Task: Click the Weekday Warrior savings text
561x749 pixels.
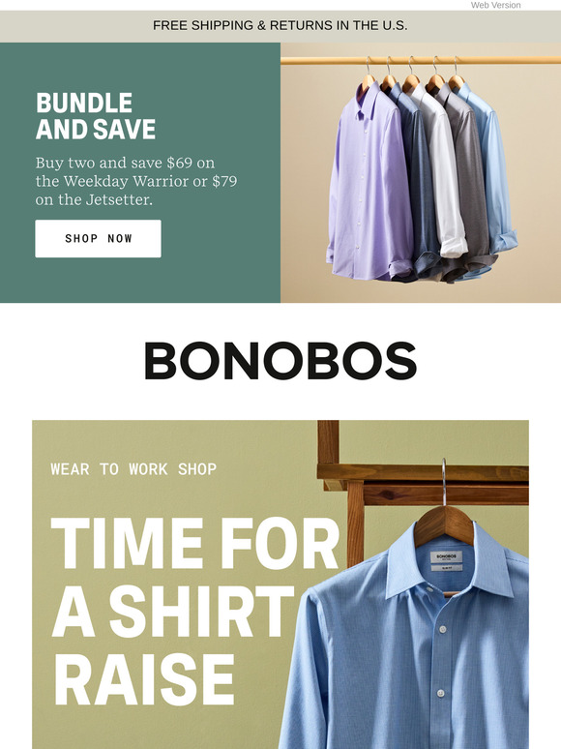Action: [x=136, y=181]
